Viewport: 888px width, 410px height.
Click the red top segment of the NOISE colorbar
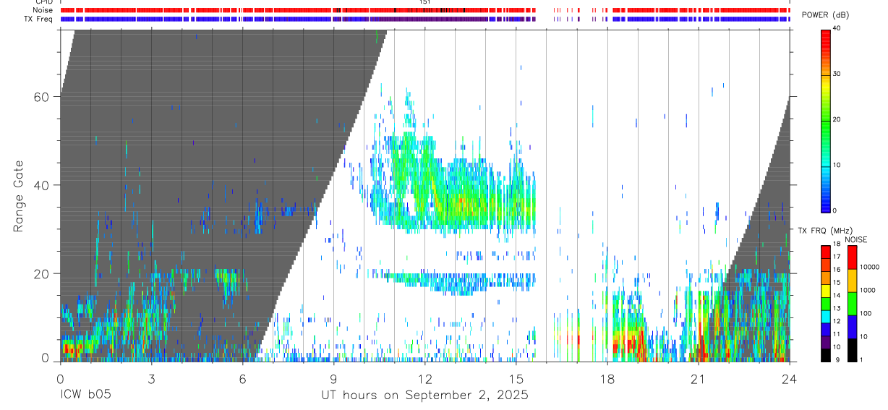tap(852, 257)
